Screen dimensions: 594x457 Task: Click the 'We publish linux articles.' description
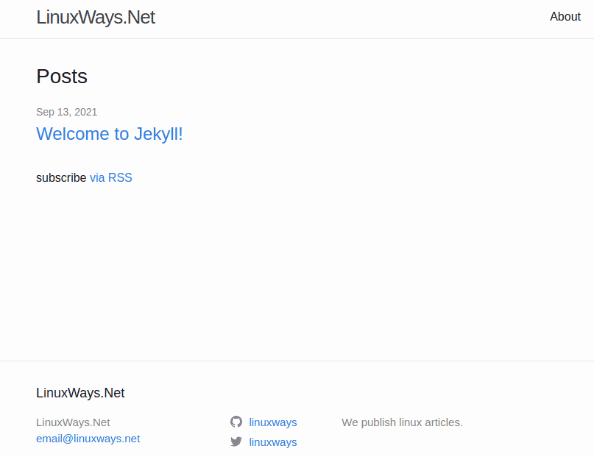[x=402, y=422]
